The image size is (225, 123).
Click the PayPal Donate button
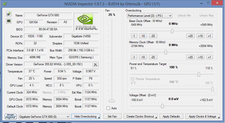point(11,116)
